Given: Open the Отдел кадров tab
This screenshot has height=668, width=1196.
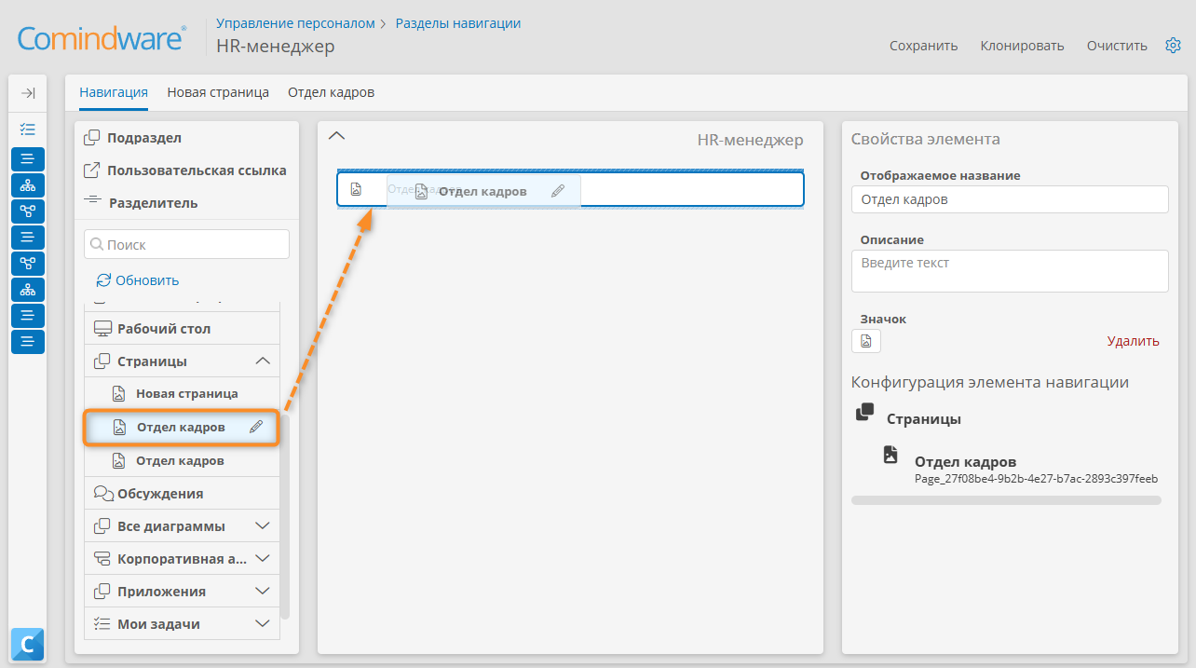Looking at the screenshot, I should click(331, 92).
